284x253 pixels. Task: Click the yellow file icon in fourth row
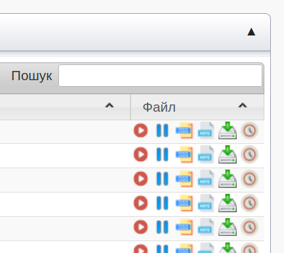tap(184, 203)
